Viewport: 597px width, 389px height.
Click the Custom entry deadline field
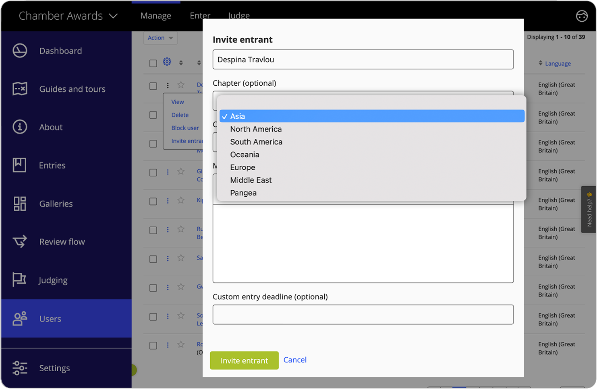click(363, 315)
